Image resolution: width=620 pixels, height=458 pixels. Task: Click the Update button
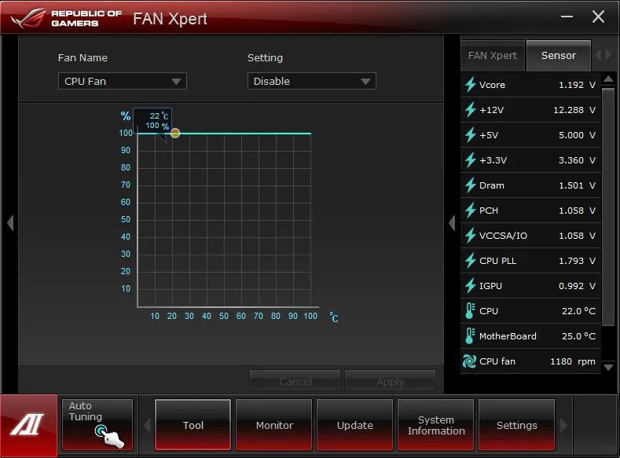(x=354, y=425)
